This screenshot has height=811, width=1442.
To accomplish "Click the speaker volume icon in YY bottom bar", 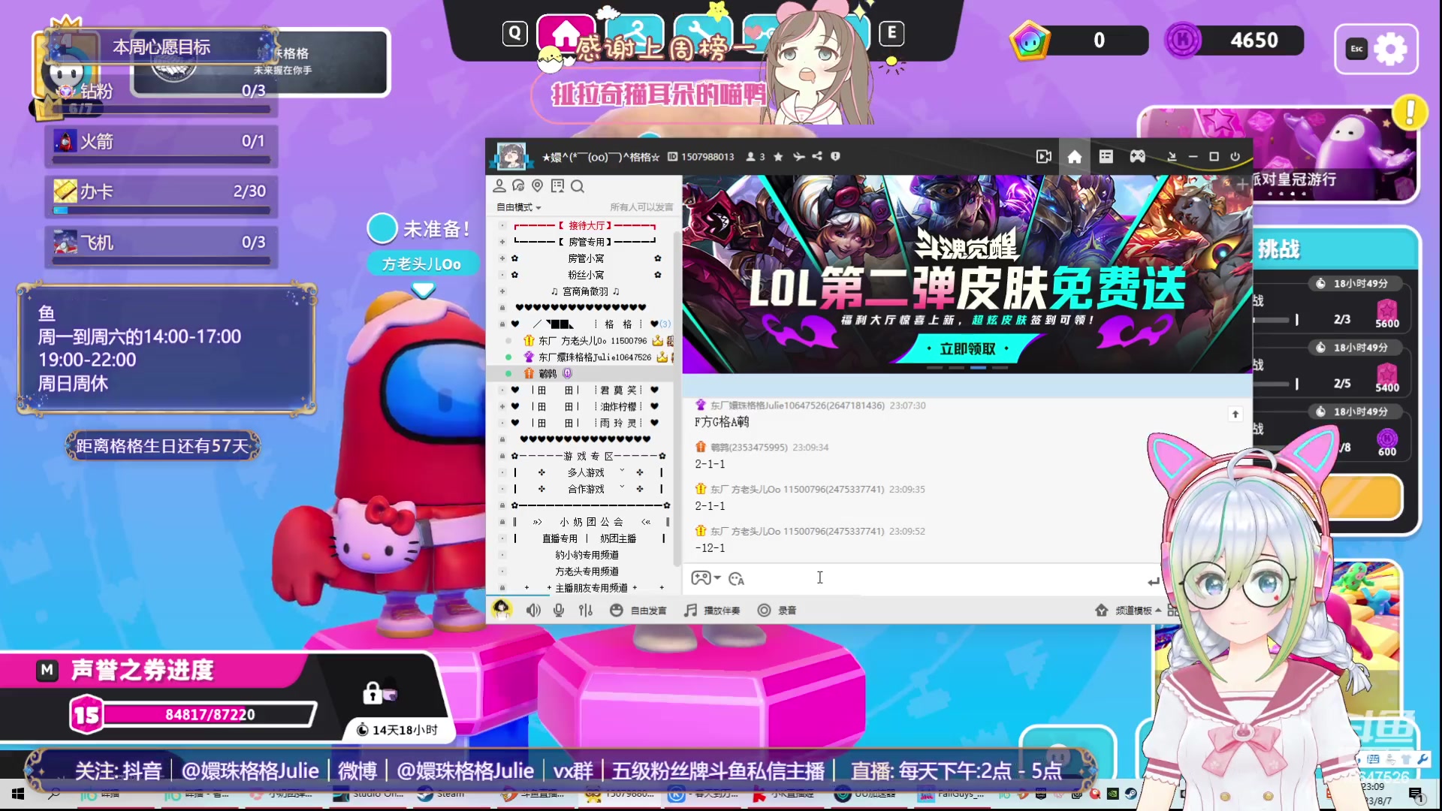I will coord(533,611).
